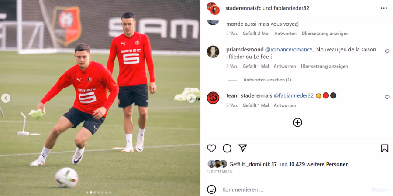
Task: Like team_staderennais comment
Action: (387, 97)
